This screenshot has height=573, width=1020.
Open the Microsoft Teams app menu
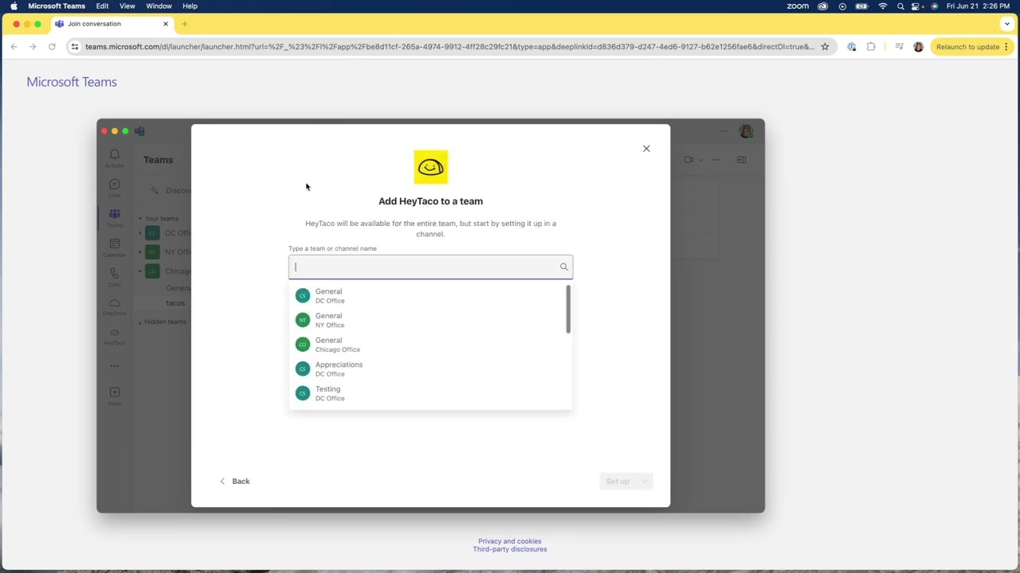(x=57, y=6)
